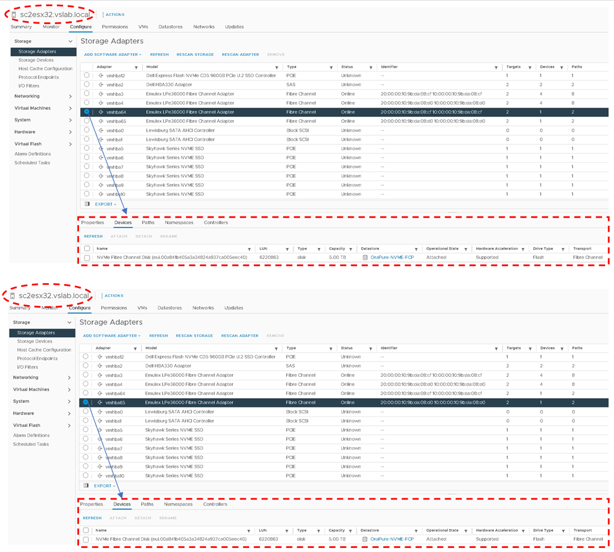The image size is (614, 552).
Task: Click Drive Type filter icon in vmhba65-selected view
Action: 563,531
